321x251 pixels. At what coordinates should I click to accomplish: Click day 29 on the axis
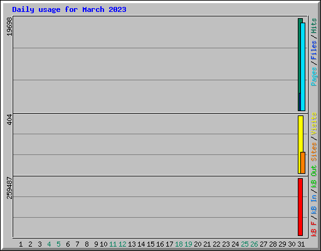(x=282, y=244)
